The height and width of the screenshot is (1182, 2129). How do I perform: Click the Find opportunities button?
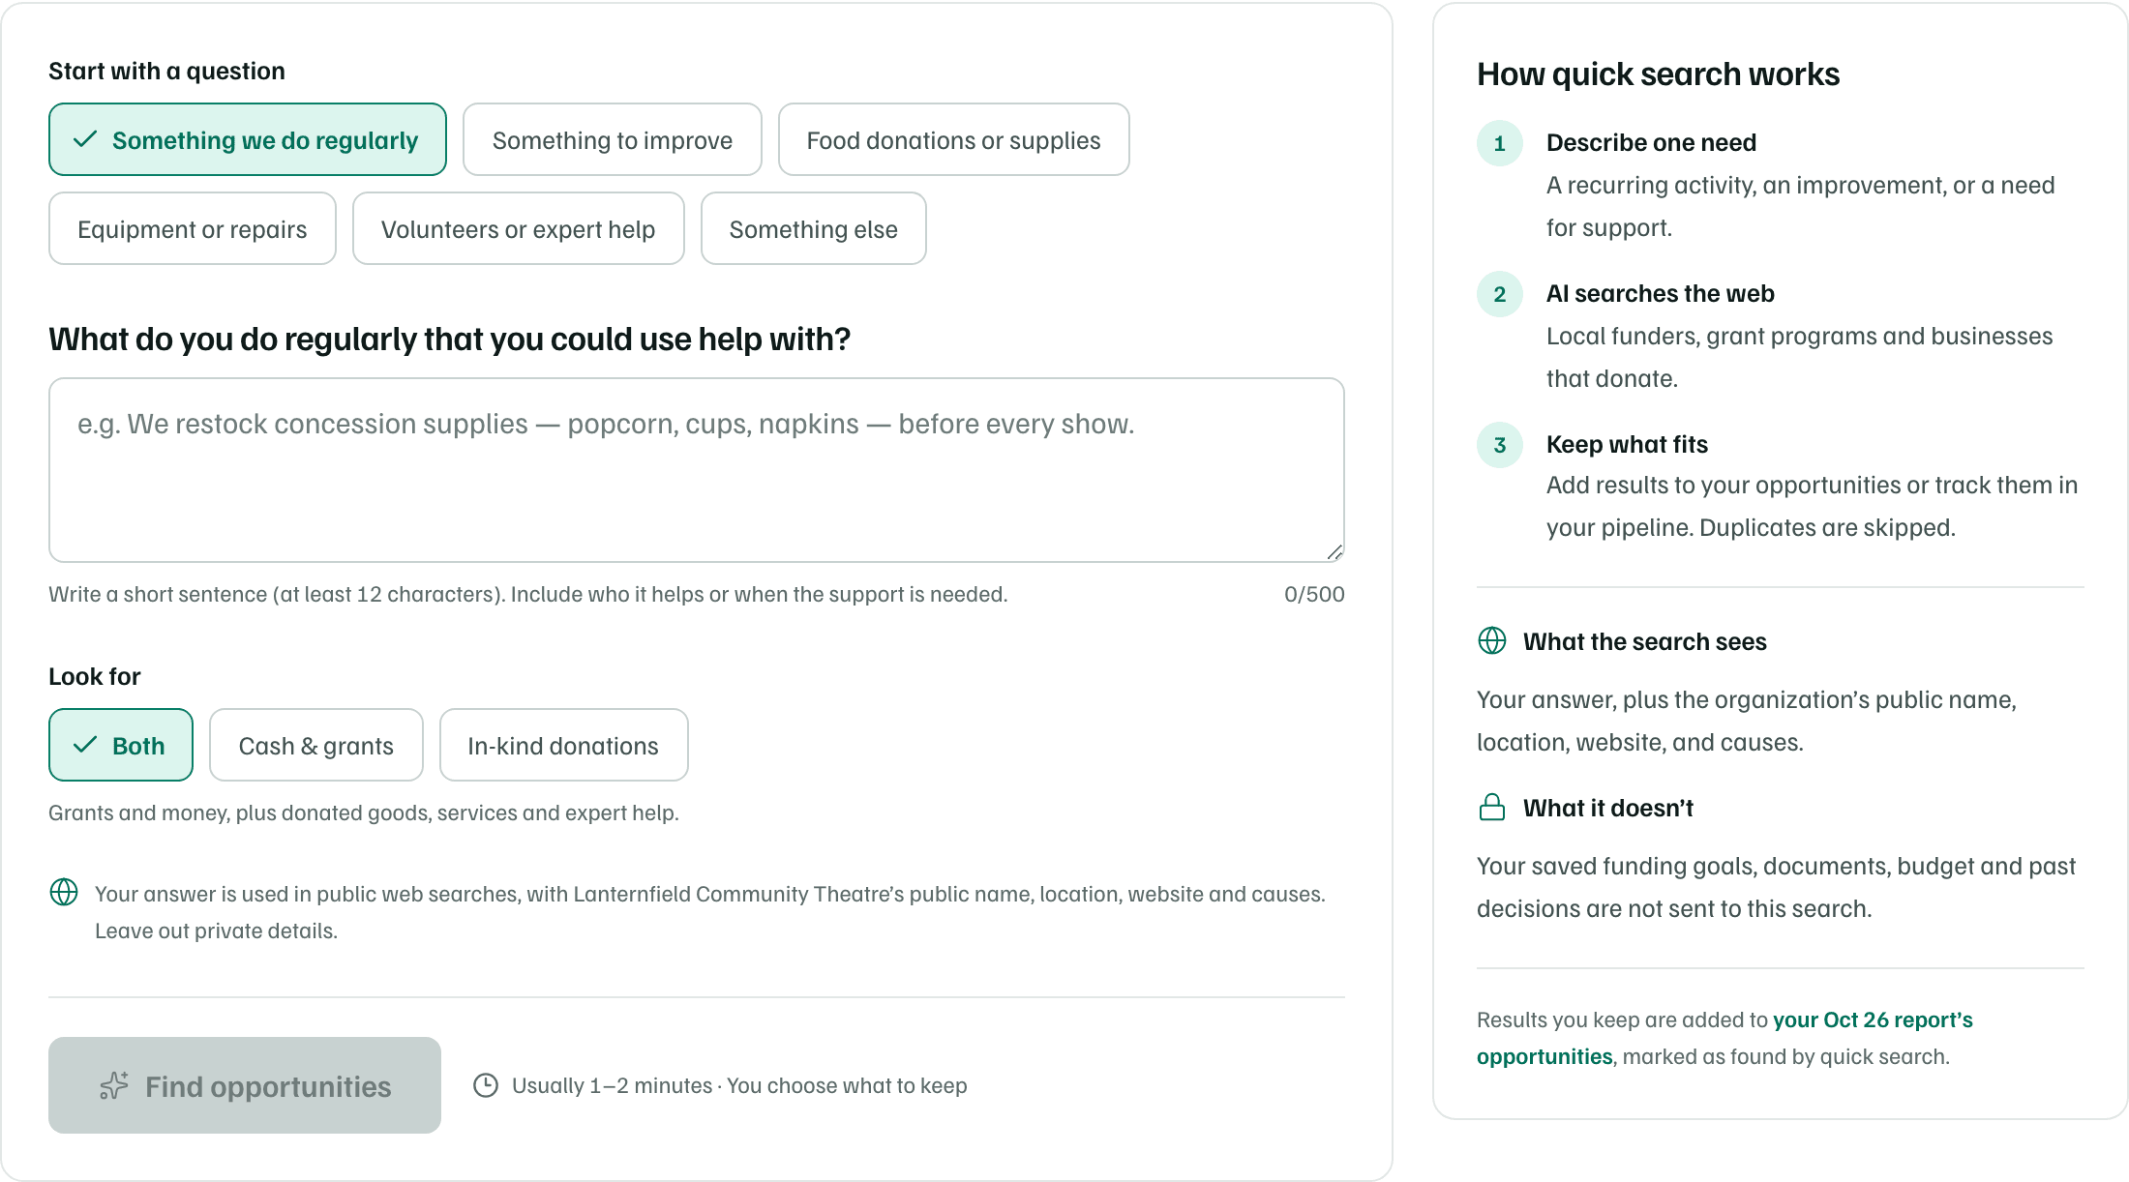(245, 1085)
